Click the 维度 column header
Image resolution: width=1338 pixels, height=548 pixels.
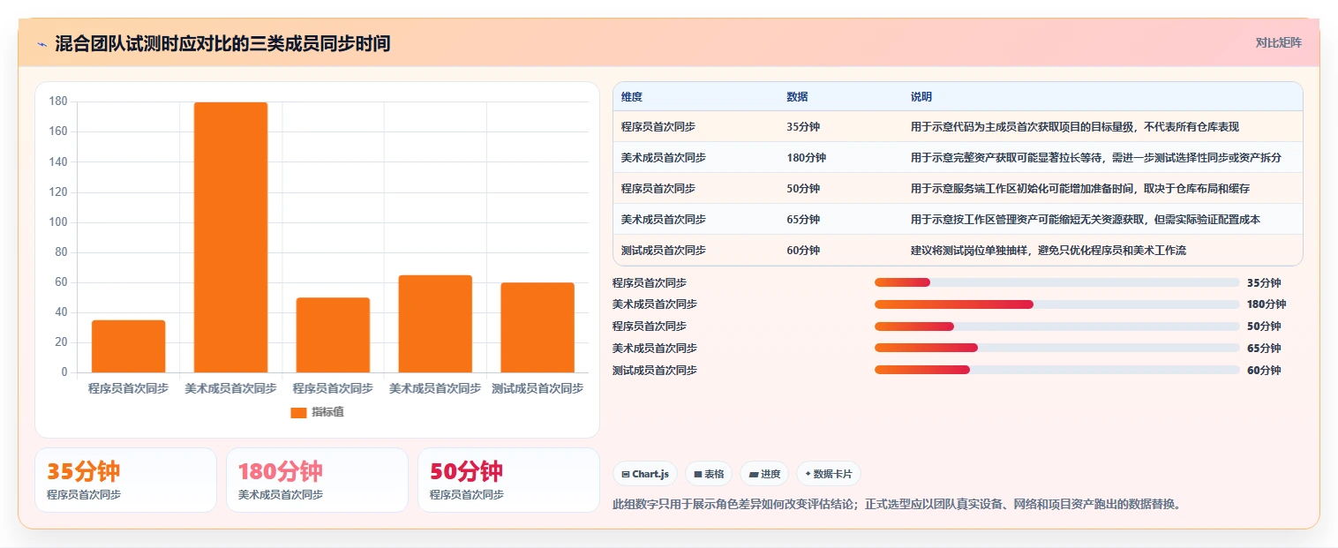point(632,97)
